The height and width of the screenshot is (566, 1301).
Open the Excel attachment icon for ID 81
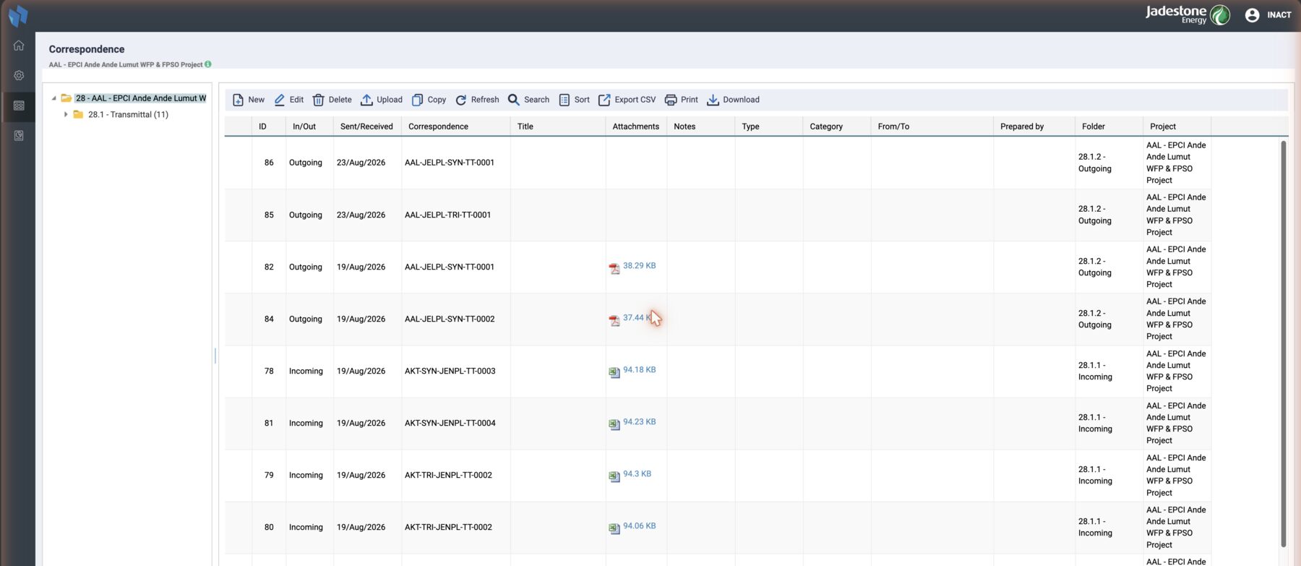(x=614, y=424)
